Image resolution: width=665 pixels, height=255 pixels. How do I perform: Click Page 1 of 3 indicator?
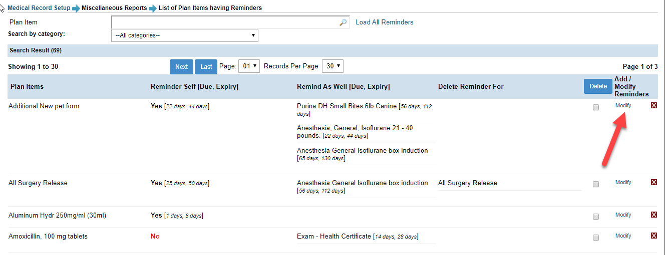(640, 67)
